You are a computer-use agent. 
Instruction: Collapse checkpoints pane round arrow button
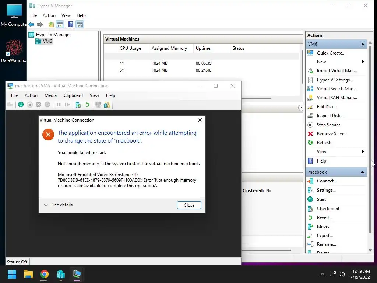301,108
